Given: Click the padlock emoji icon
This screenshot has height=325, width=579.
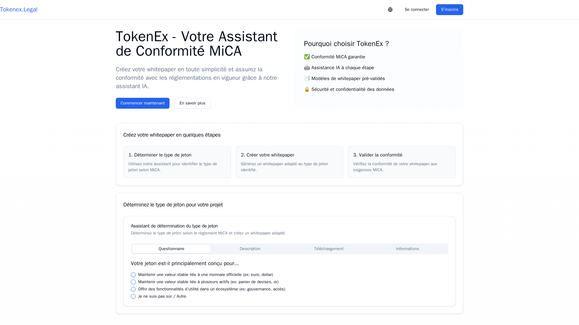Looking at the screenshot, I should tap(307, 89).
